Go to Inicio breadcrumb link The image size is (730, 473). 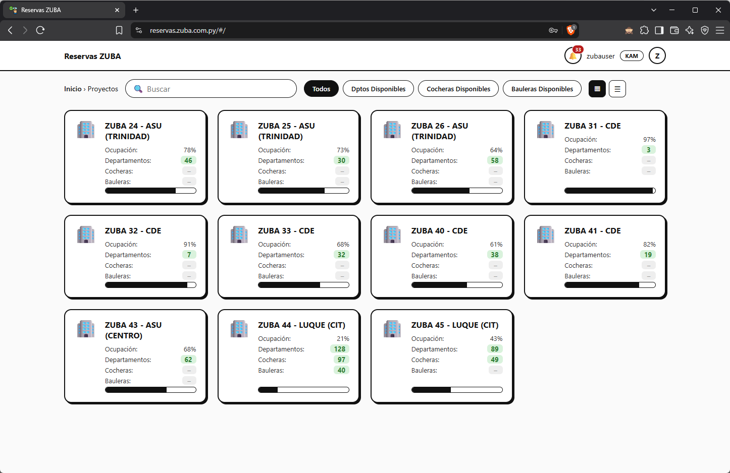(73, 89)
